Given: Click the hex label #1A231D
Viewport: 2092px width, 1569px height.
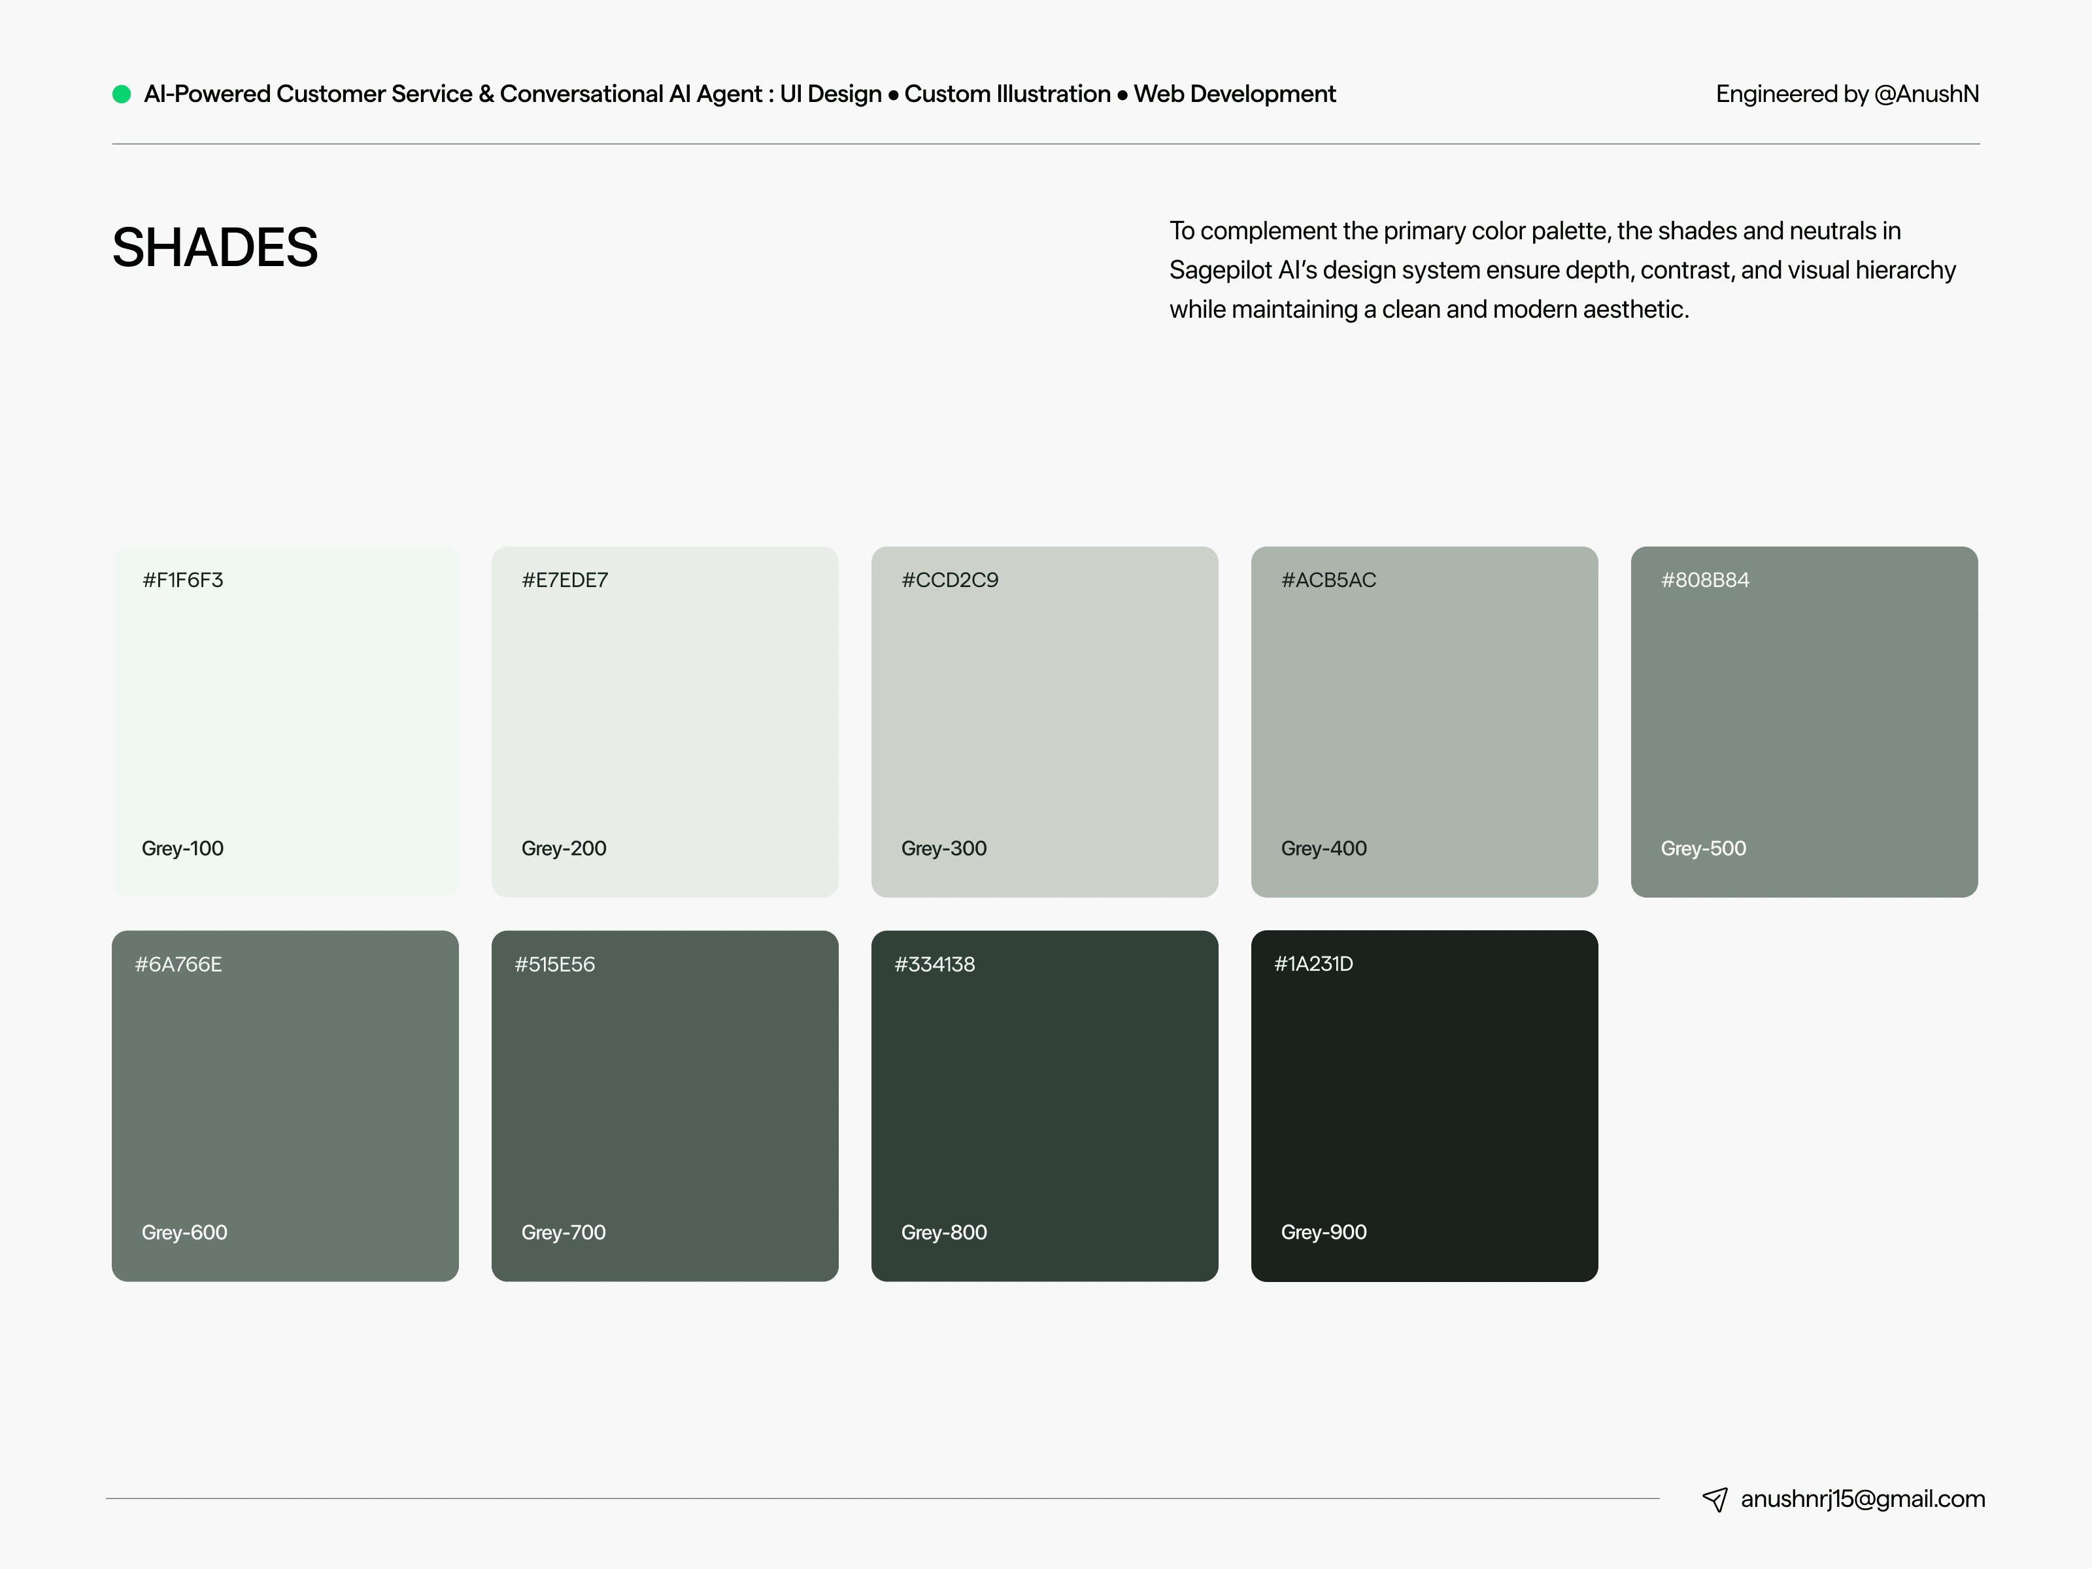Looking at the screenshot, I should point(1313,964).
